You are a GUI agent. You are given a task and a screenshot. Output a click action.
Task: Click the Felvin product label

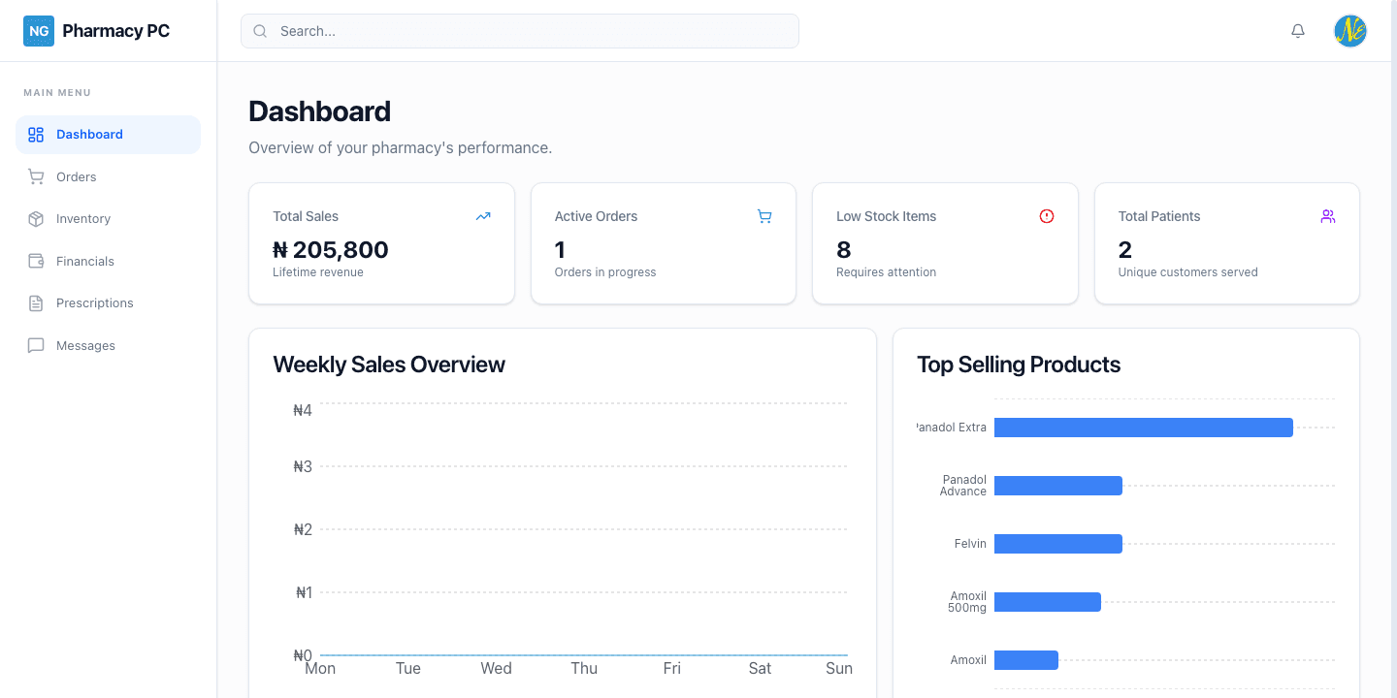(970, 544)
